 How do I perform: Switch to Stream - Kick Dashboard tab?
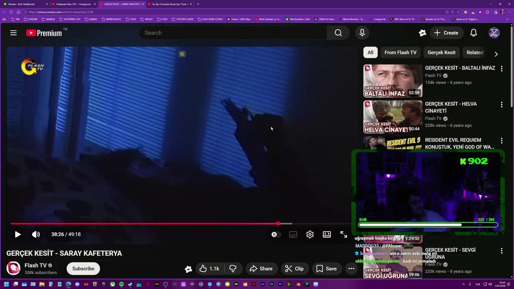24,4
